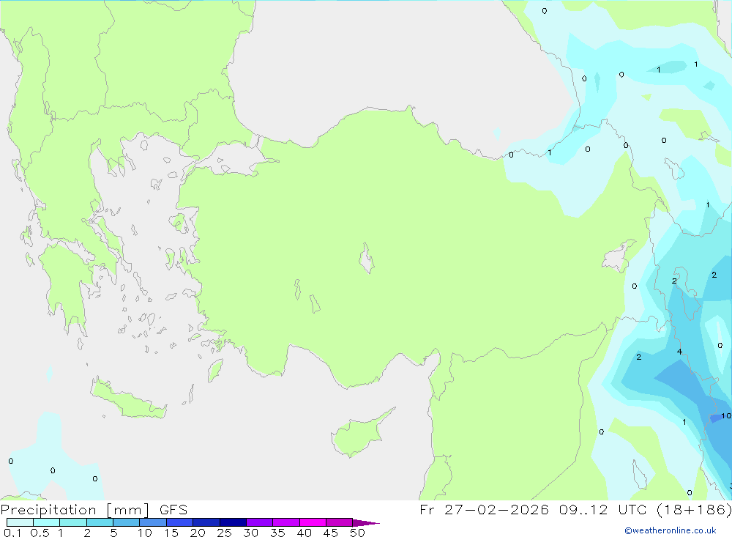Click the '30' legend scale label

[x=250, y=533]
